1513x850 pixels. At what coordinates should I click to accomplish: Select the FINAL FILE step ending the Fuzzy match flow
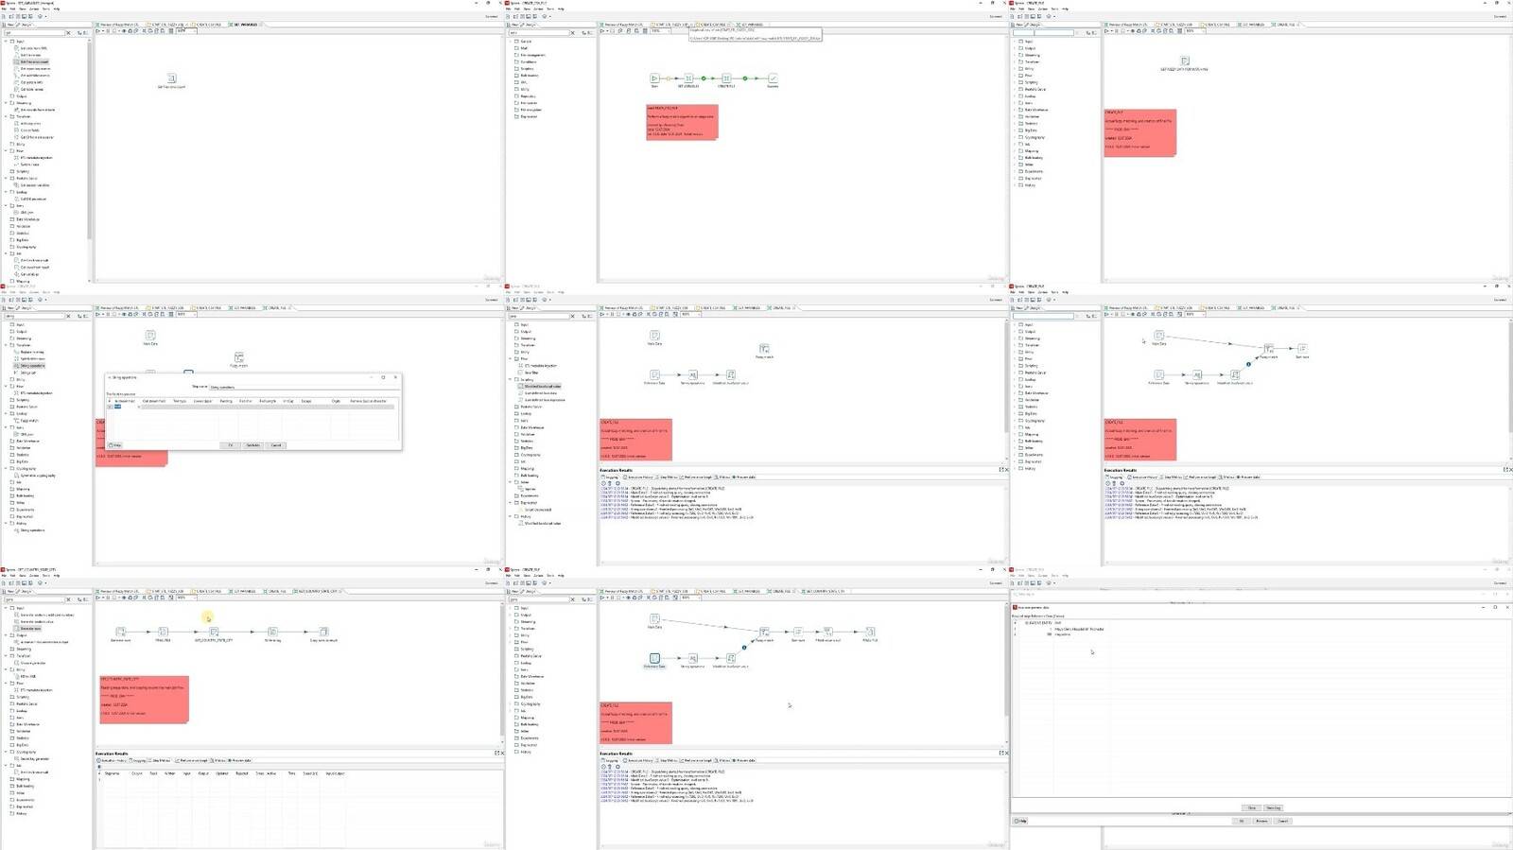870,632
